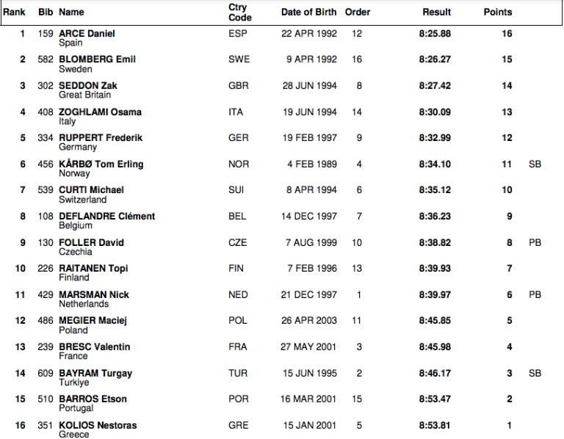This screenshot has height=439, width=564.
Task: Click the FRA country code
Action: (x=238, y=347)
